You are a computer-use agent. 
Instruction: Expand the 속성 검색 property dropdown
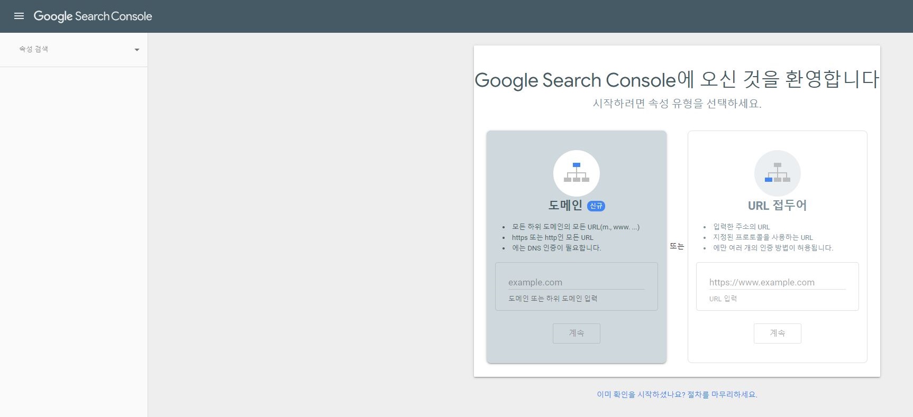click(x=137, y=50)
